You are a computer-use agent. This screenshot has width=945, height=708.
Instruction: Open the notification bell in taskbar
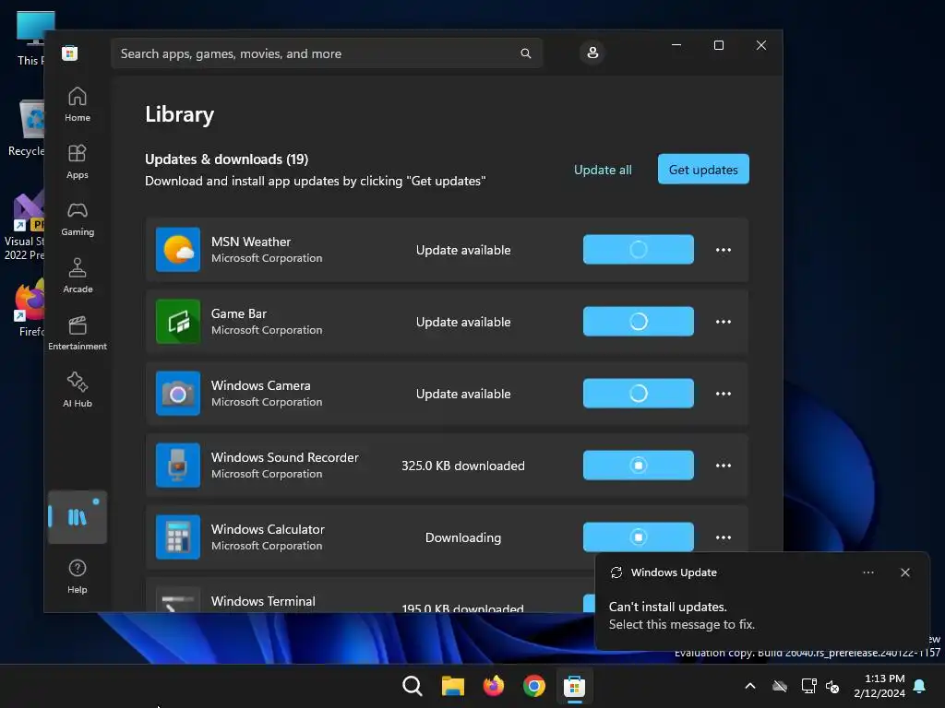pos(920,686)
